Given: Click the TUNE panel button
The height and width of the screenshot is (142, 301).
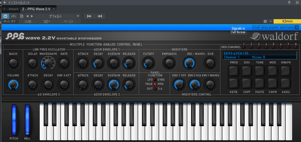Looking at the screenshot, I should coord(260,71).
